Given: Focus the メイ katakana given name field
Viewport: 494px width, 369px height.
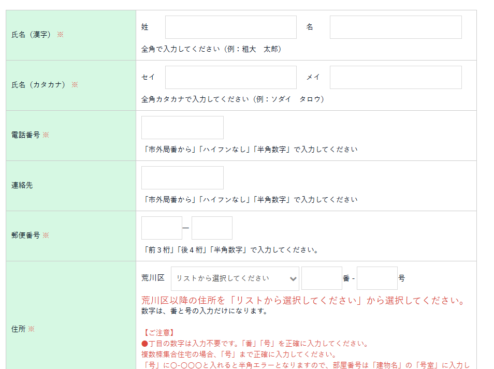Looking at the screenshot, I should [x=395, y=78].
